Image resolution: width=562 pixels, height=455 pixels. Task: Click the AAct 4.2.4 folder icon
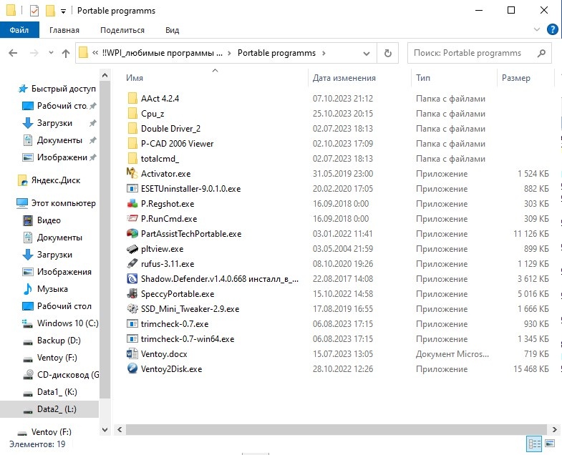132,98
